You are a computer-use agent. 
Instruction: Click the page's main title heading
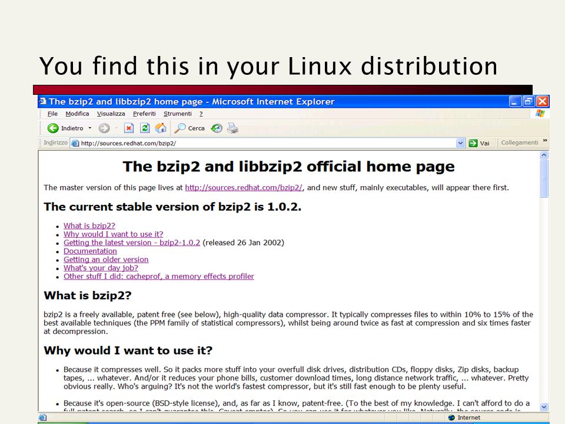coord(288,167)
